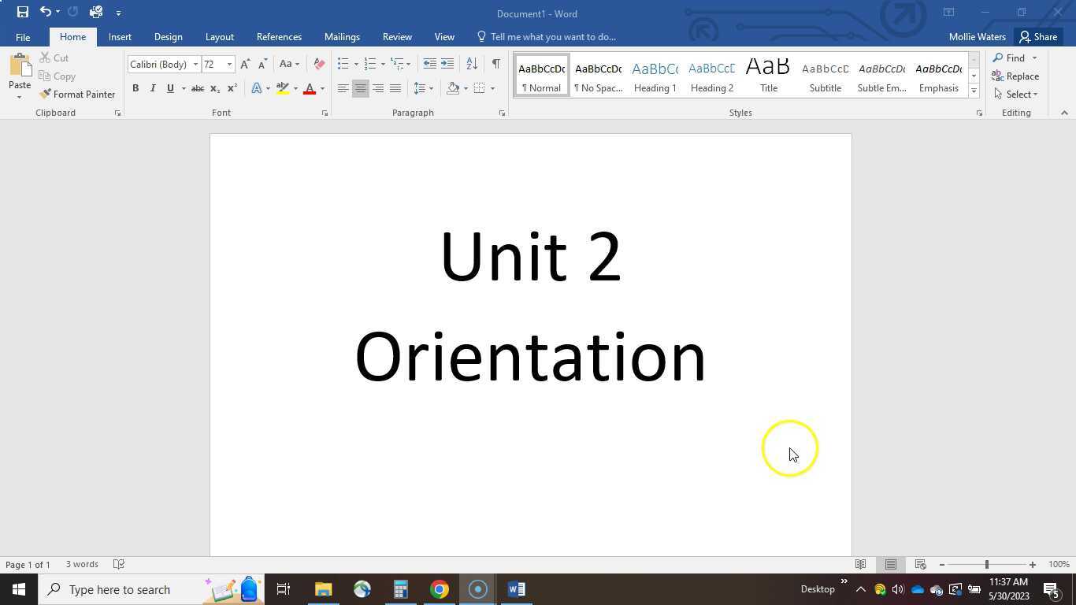Screen dimensions: 1076x605
Task: Toggle the Format Painter
Action: (78, 94)
